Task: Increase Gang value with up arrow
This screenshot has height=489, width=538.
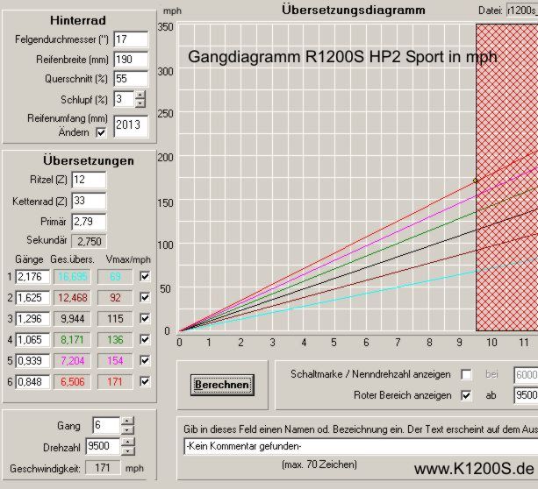Action: [127, 421]
